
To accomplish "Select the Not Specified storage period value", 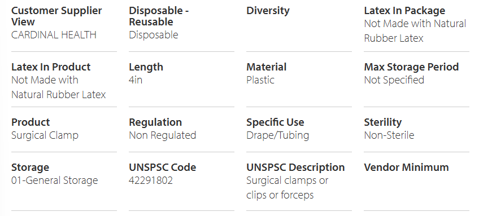I will tap(394, 80).
